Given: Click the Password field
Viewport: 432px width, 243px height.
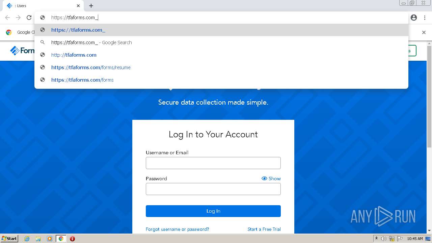Looking at the screenshot, I should pos(213,189).
